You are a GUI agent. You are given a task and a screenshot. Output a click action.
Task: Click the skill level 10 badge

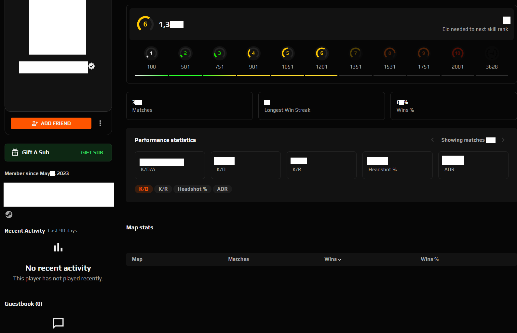457,53
